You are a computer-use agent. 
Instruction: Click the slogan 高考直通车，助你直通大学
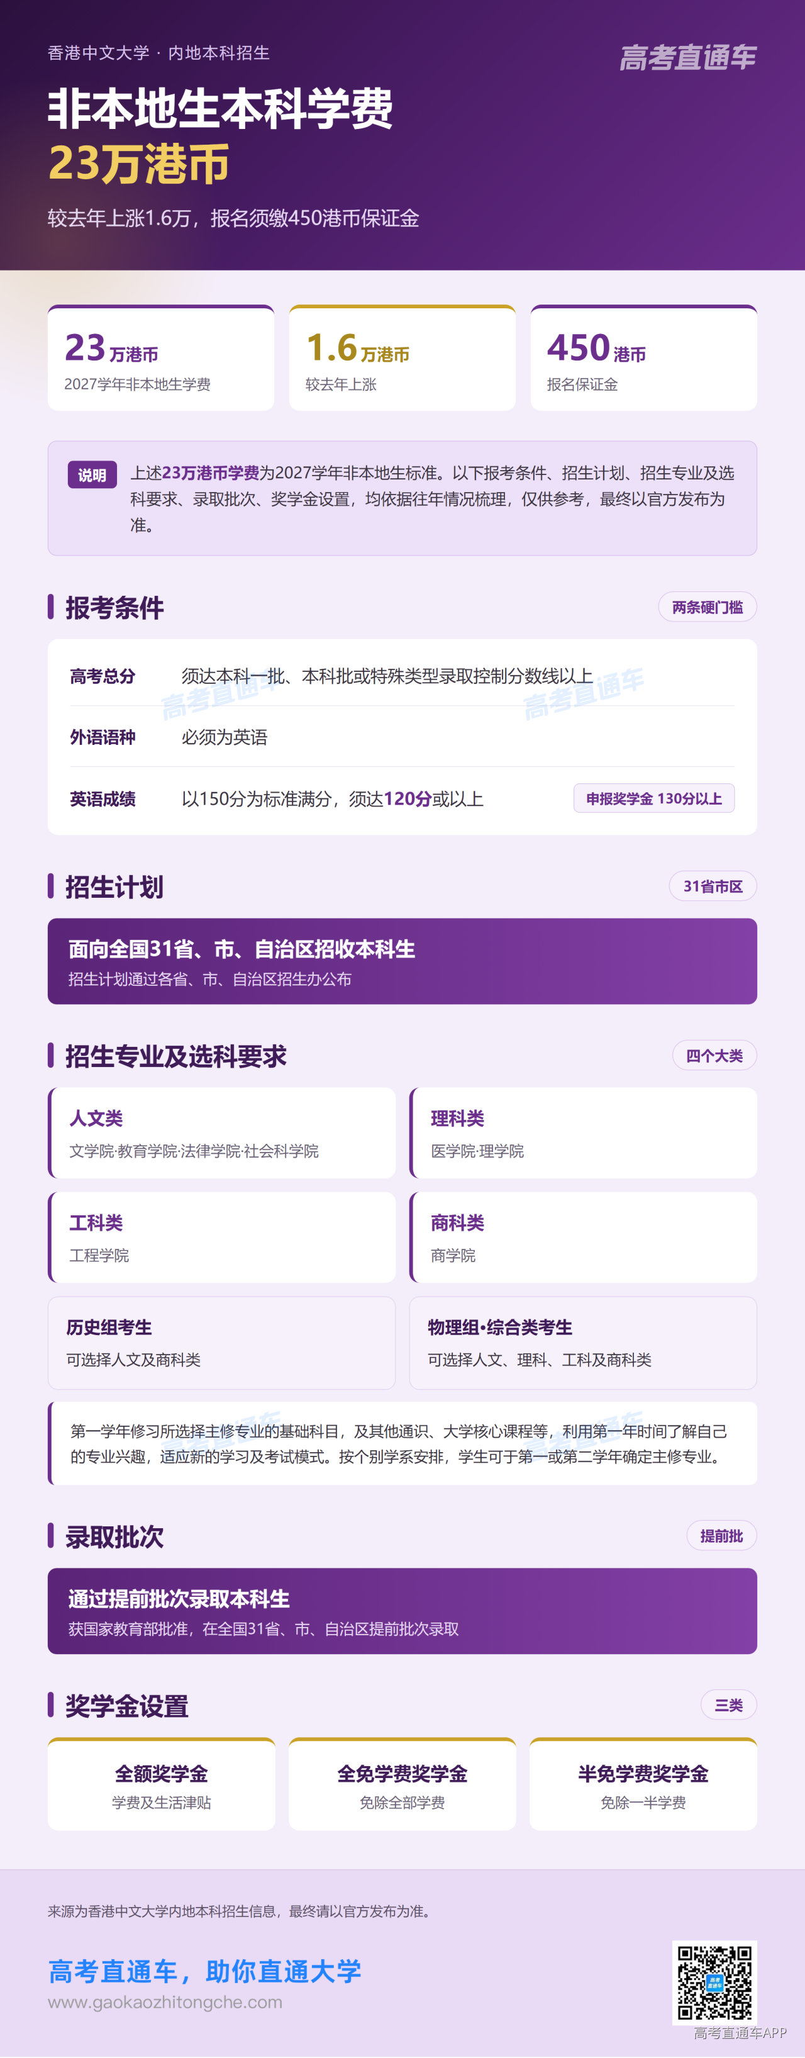click(x=204, y=1971)
